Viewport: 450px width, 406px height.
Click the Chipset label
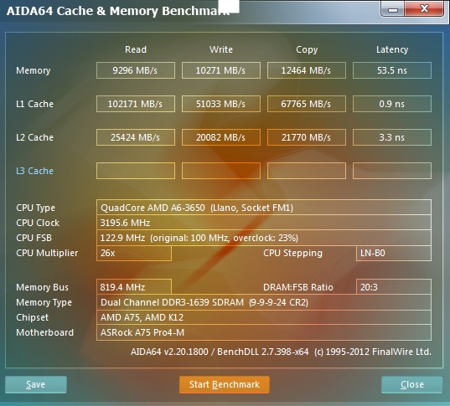click(32, 318)
